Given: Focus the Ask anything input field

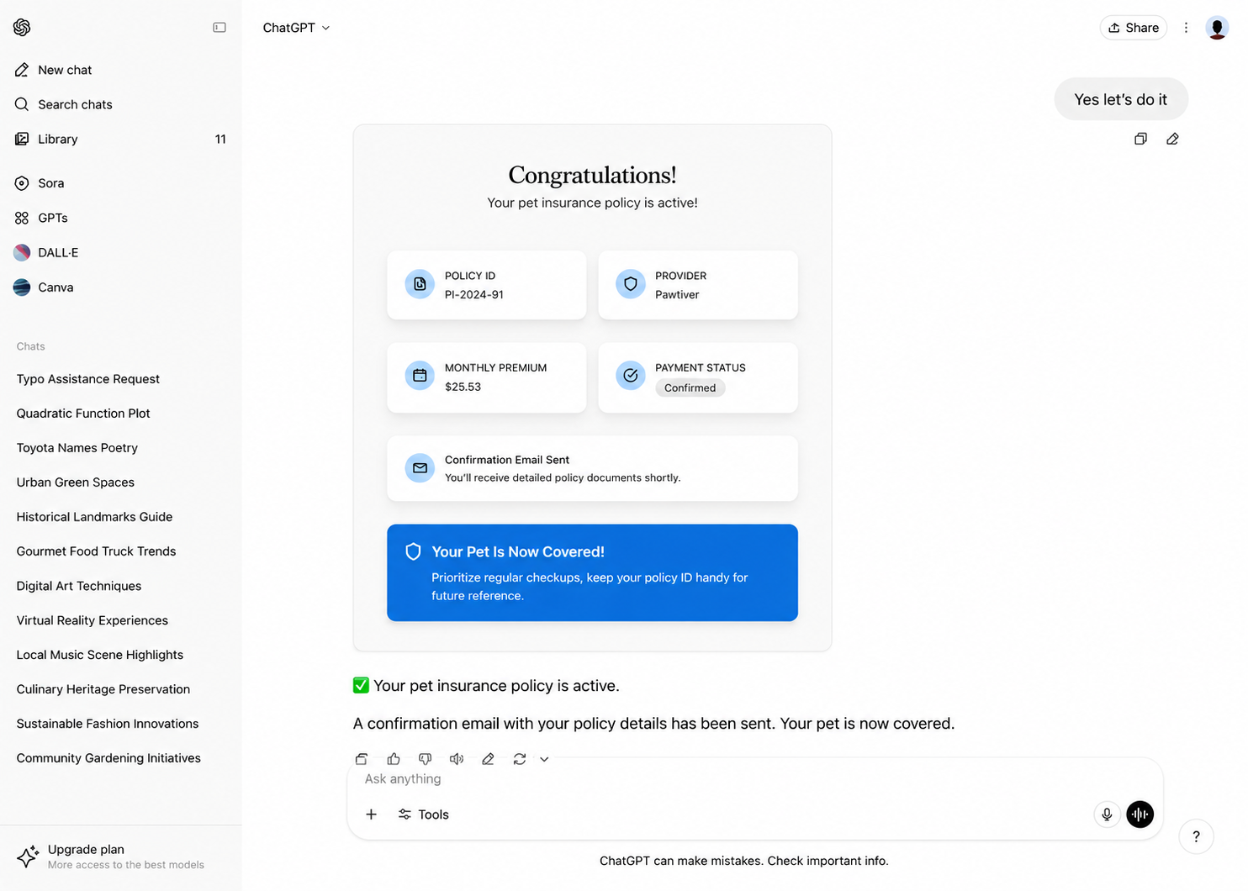Looking at the screenshot, I should [754, 779].
